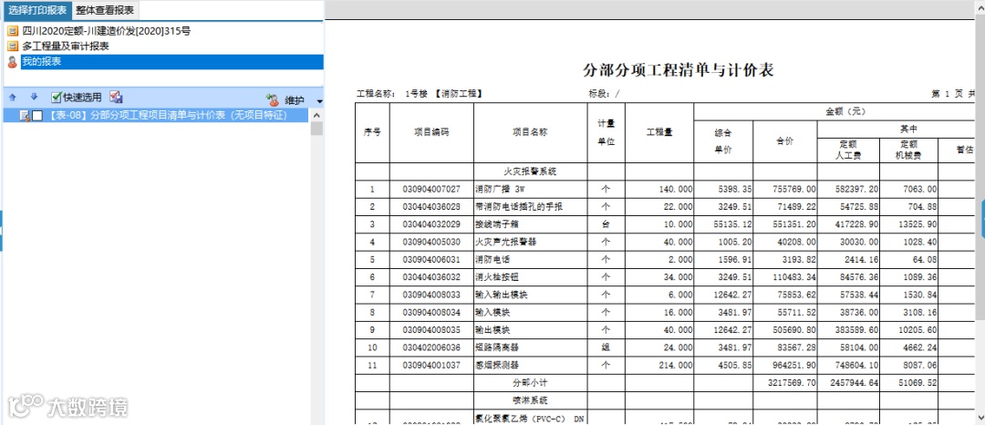Screen dimensions: 985x425
Task: Click the folder icon beside 多工程量及审计报表
Action: [x=13, y=47]
